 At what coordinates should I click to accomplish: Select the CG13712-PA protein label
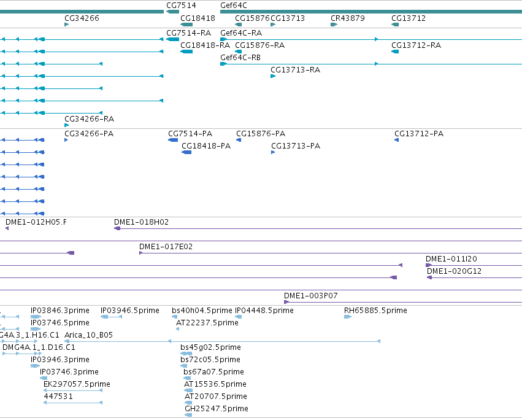tap(419, 134)
